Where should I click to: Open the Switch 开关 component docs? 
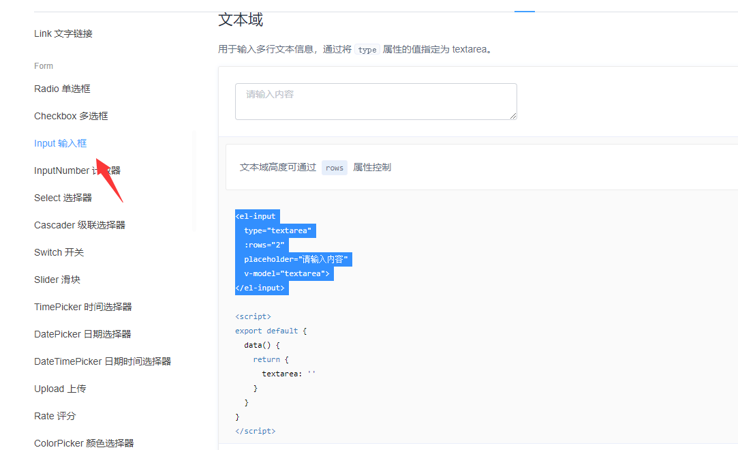(59, 252)
